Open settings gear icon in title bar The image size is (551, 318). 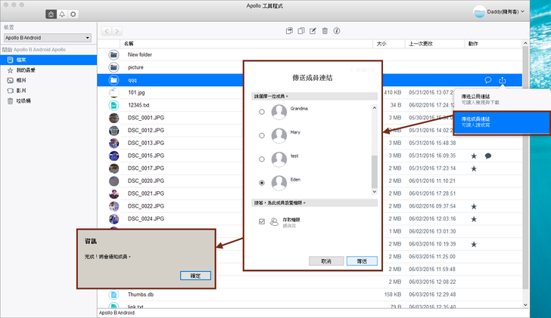(73, 14)
